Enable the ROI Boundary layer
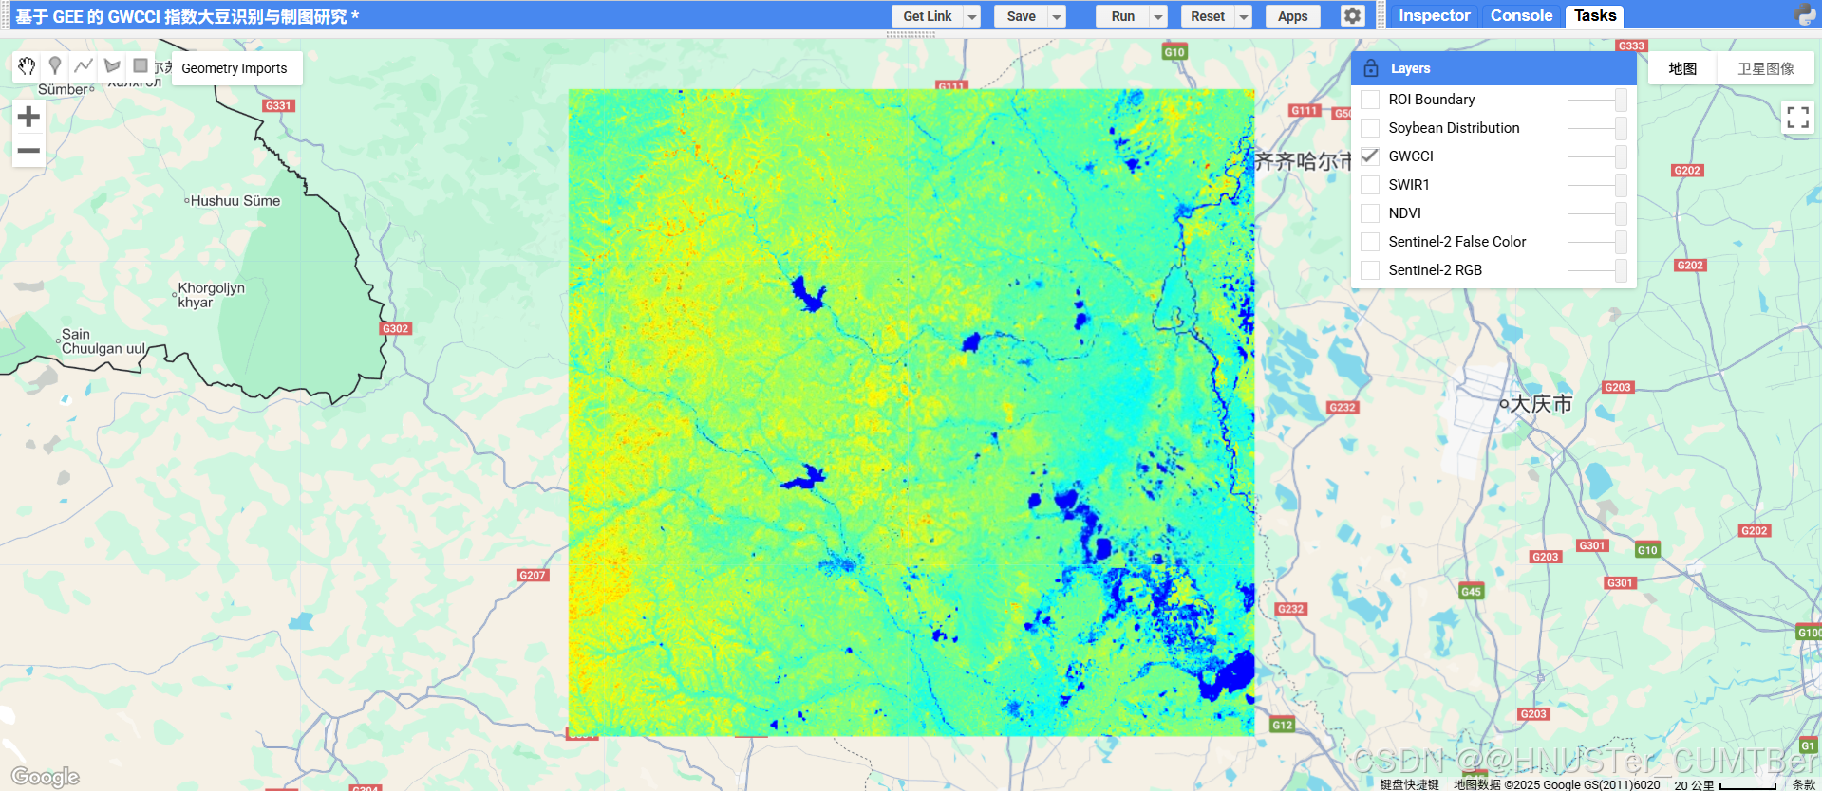Image resolution: width=1822 pixels, height=791 pixels. coord(1370,100)
